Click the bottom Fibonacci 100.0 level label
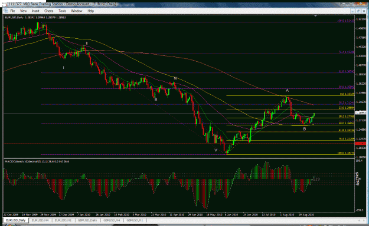Image resolution: width=369 pixels, height=226 pixels. coord(346,153)
